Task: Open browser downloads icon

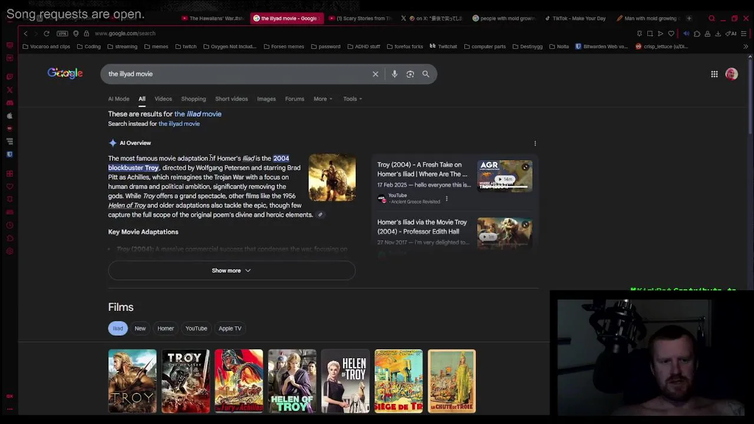Action: tap(718, 34)
